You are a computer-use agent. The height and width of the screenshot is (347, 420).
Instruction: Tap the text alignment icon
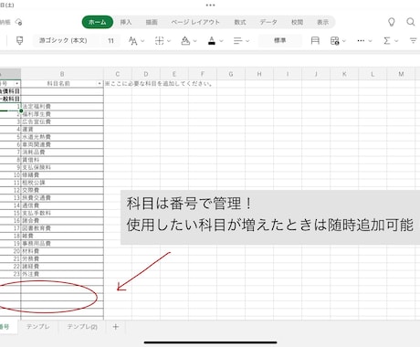pyautogui.click(x=238, y=41)
